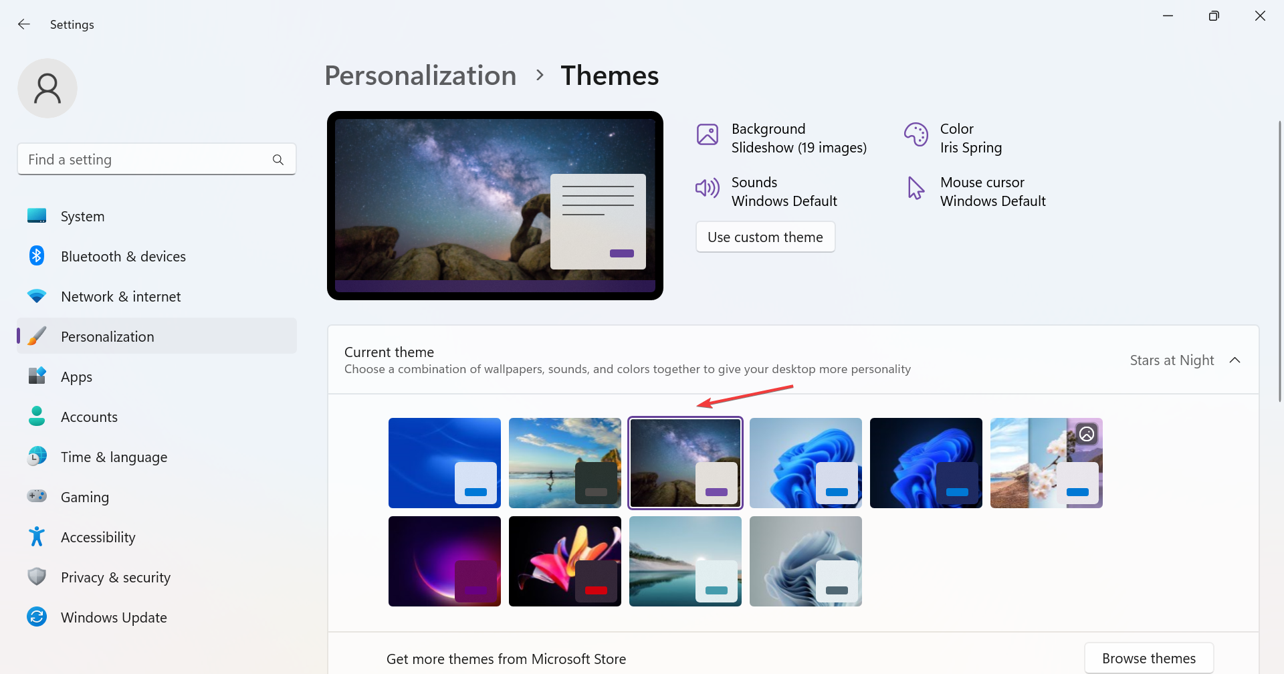This screenshot has height=674, width=1284.
Task: Click the Mouse cursor pointer icon
Action: [x=916, y=188]
